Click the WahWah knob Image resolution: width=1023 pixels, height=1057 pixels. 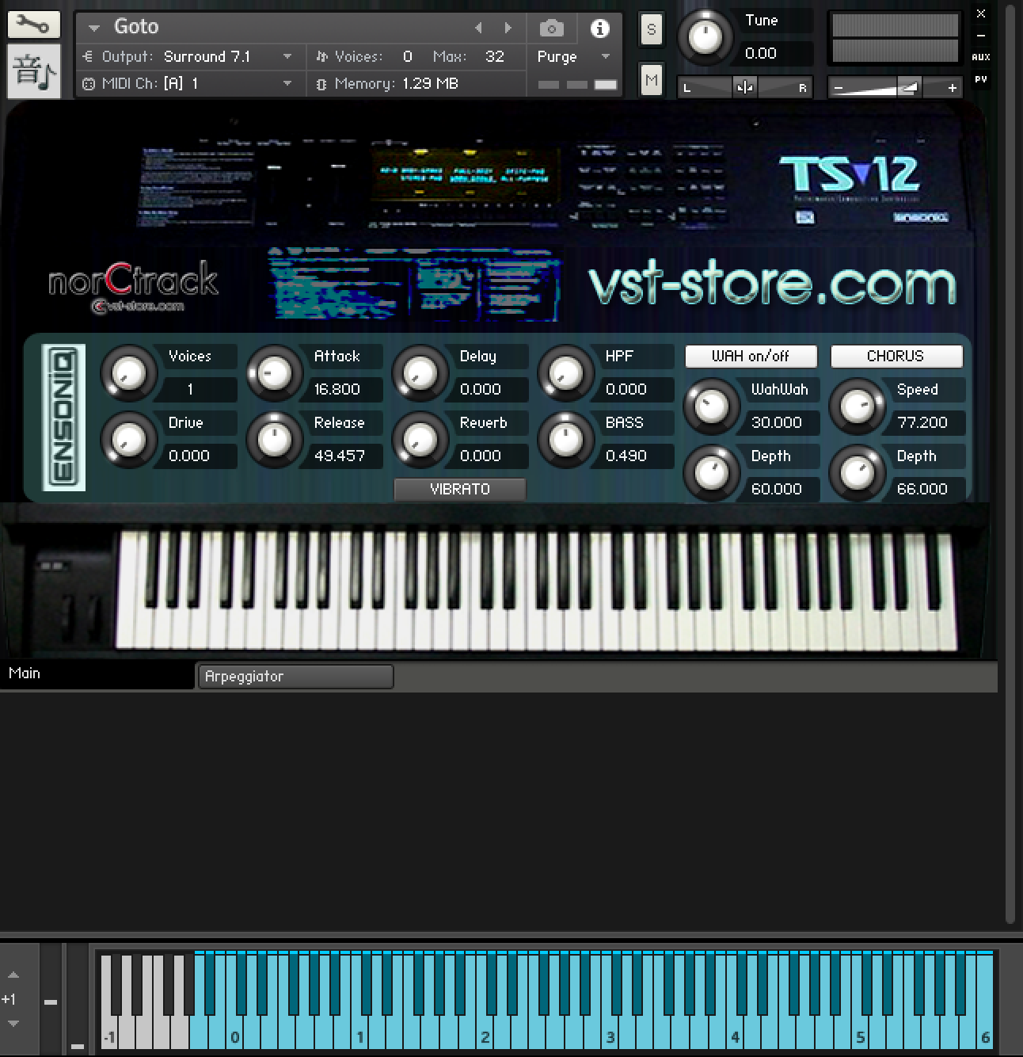(x=712, y=406)
